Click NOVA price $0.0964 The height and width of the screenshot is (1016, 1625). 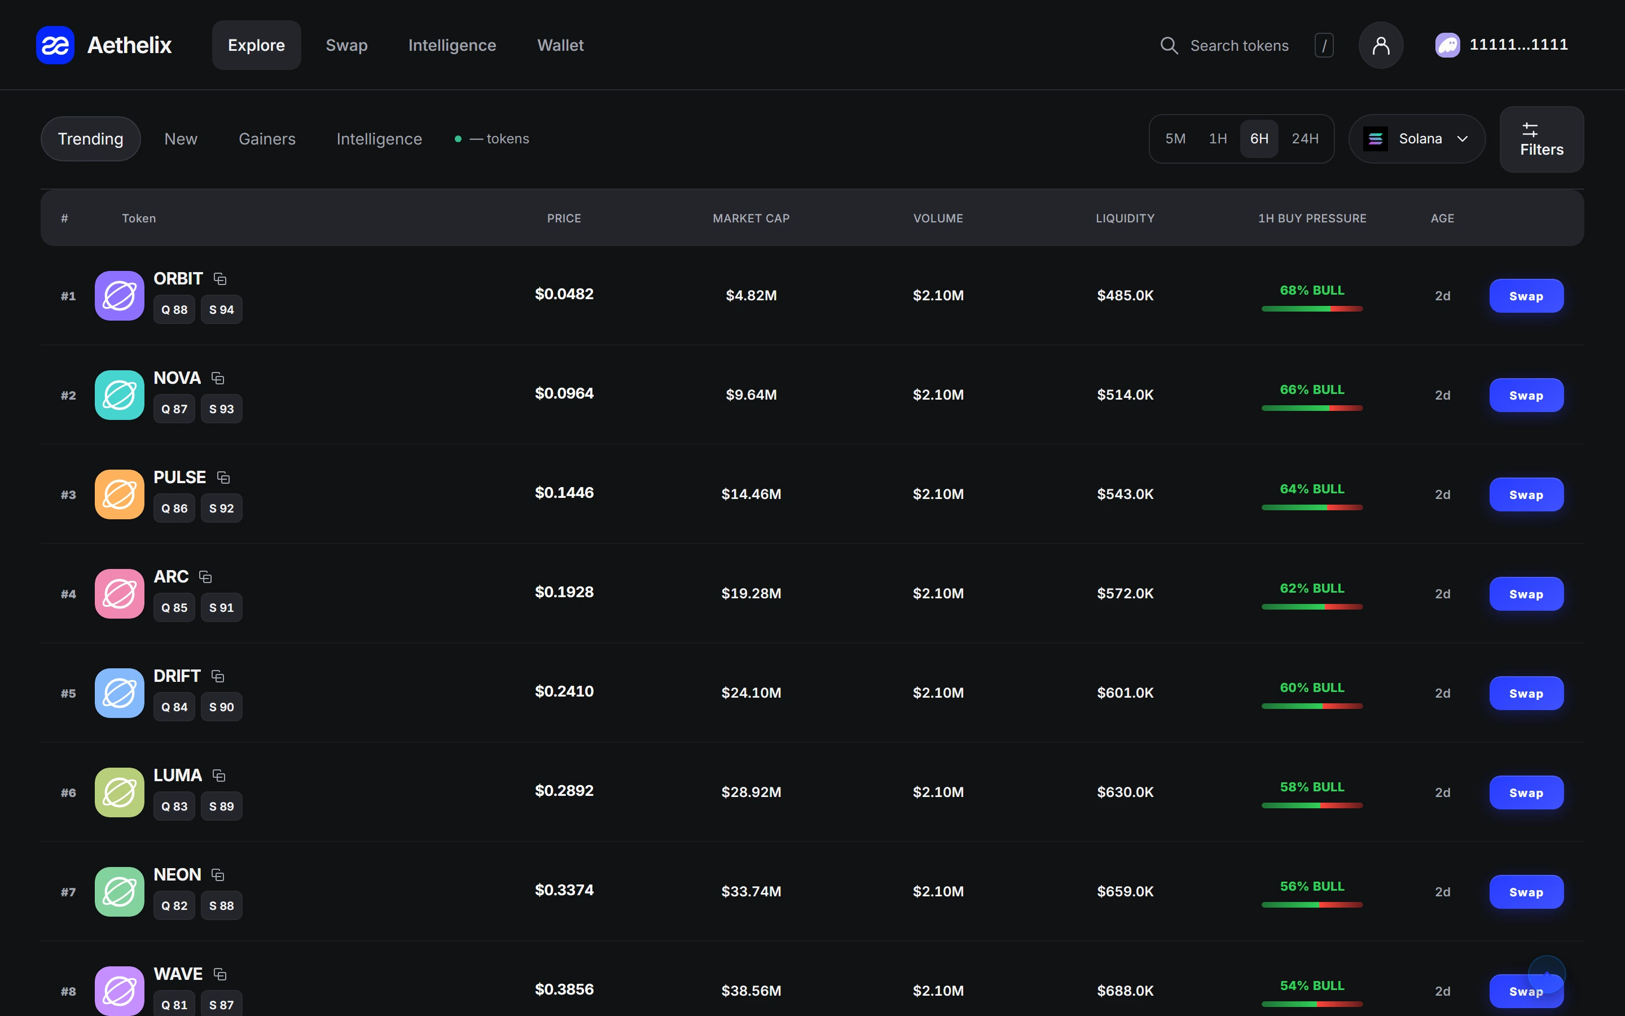[564, 393]
